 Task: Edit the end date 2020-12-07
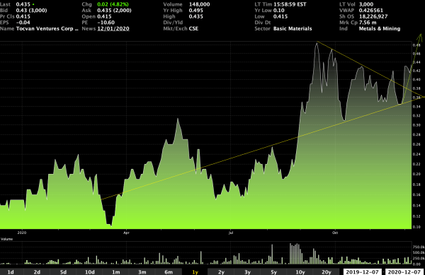tap(404, 271)
